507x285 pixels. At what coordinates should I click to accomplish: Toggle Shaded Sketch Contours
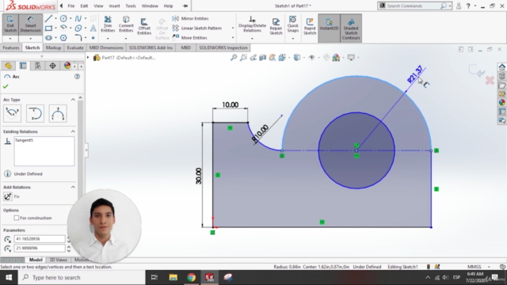pyautogui.click(x=351, y=28)
